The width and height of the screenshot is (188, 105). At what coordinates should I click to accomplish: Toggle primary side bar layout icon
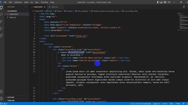click(x=158, y=2)
